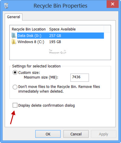This screenshot has width=121, height=143.
Task: Click the 257 GB space value
Action: [55, 36]
